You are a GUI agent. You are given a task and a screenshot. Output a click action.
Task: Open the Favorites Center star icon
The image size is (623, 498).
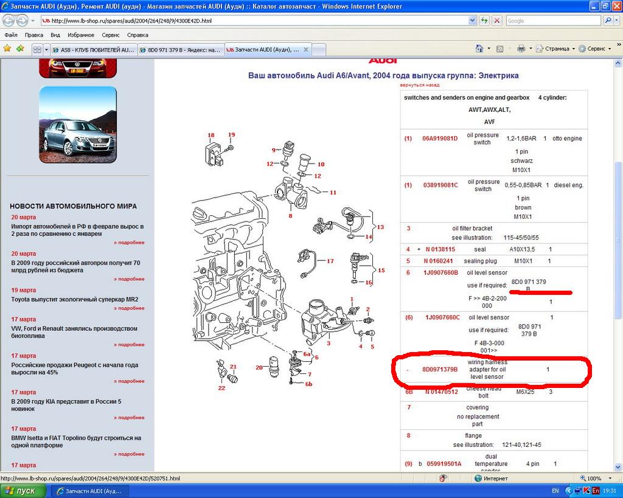coord(7,49)
